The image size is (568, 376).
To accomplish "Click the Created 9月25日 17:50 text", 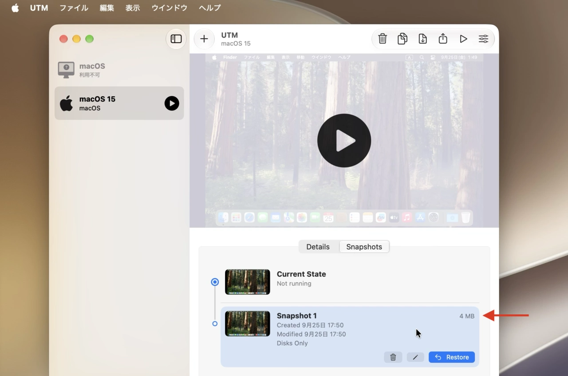I will 310,325.
